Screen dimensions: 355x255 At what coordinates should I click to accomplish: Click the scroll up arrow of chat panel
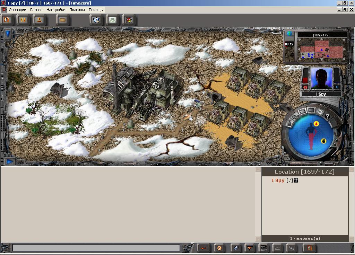pos(258,170)
